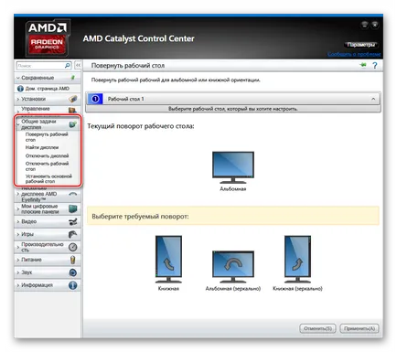Click the green back arrow icon in page header
The image size is (397, 352).
pyautogui.click(x=363, y=65)
